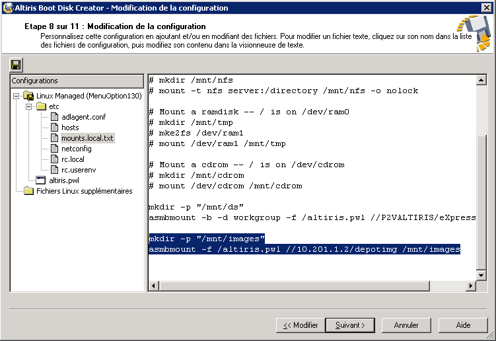Click the '# mkdir /mnt/tmp' line
The image size is (496, 341).
click(x=191, y=122)
